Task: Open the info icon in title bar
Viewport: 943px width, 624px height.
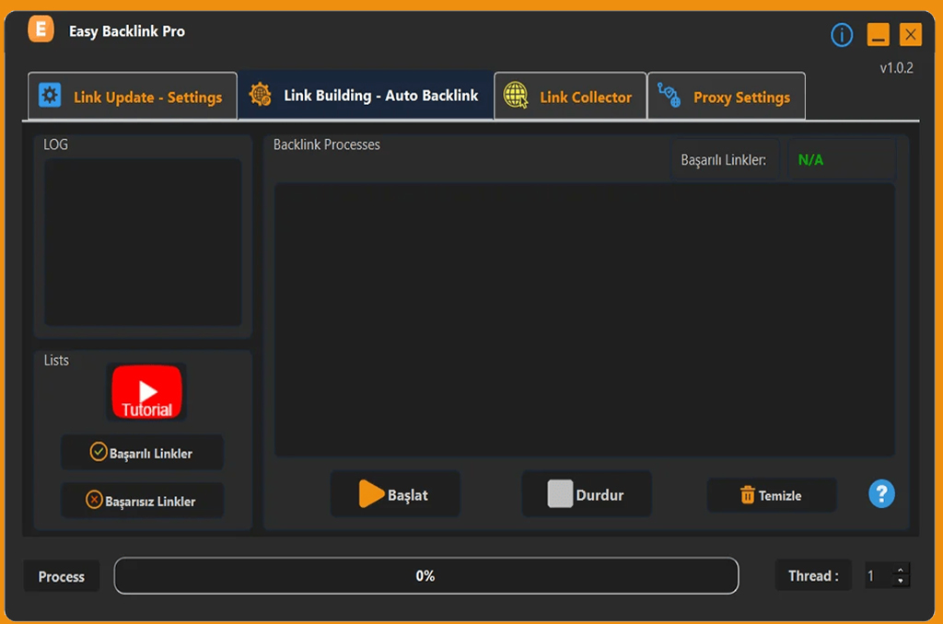Action: coord(842,35)
